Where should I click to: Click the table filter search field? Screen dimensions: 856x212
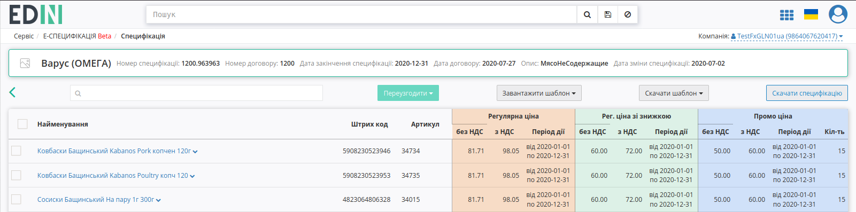tap(196, 93)
